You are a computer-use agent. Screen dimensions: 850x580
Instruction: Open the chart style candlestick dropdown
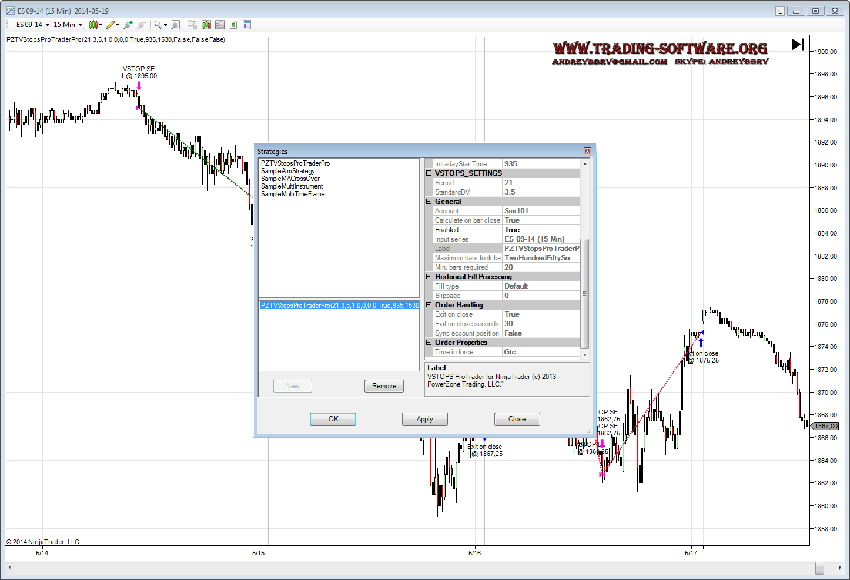[95, 25]
